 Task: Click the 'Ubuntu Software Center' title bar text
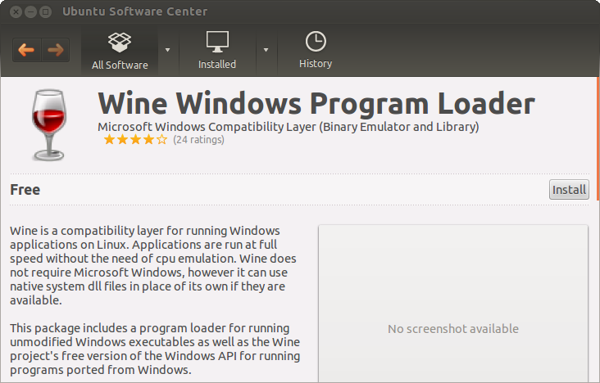point(135,11)
